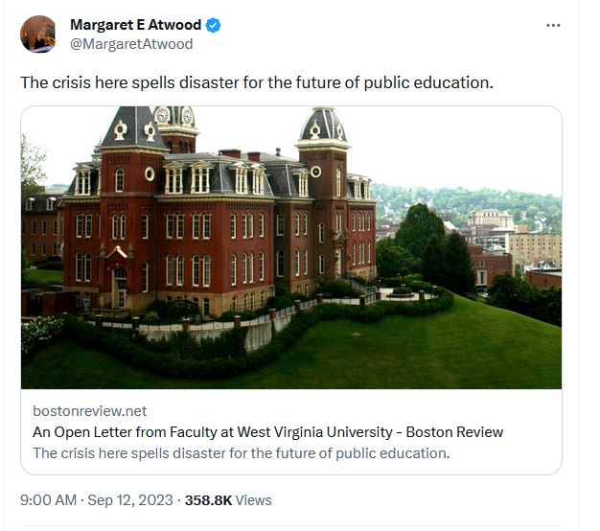Click the 358.8K view count number
The height and width of the screenshot is (531, 600).
pos(208,500)
